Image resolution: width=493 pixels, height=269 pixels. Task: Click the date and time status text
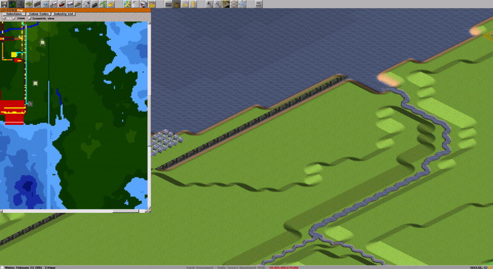click(x=30, y=268)
